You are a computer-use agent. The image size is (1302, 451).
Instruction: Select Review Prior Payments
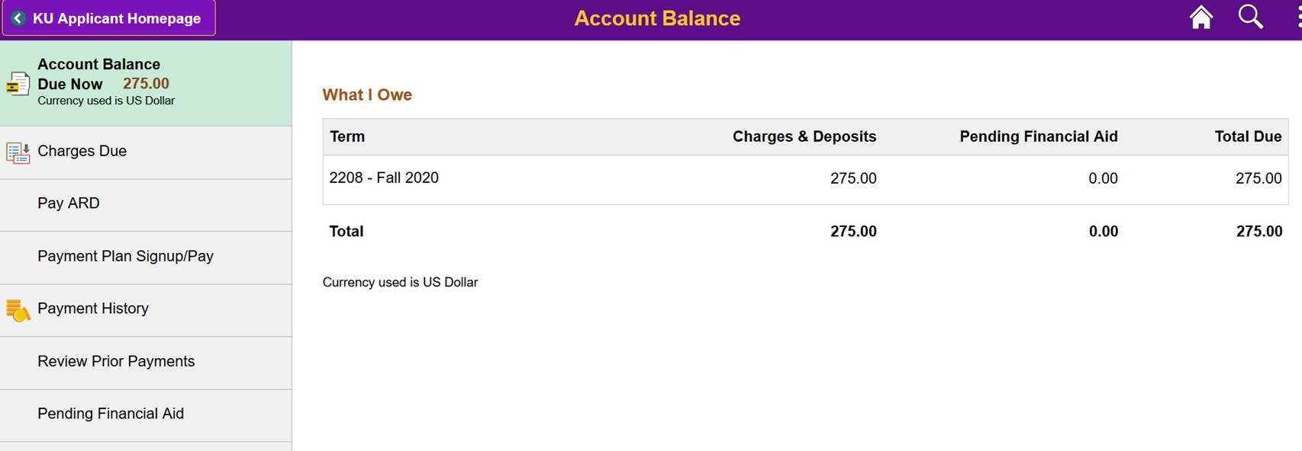click(x=116, y=361)
